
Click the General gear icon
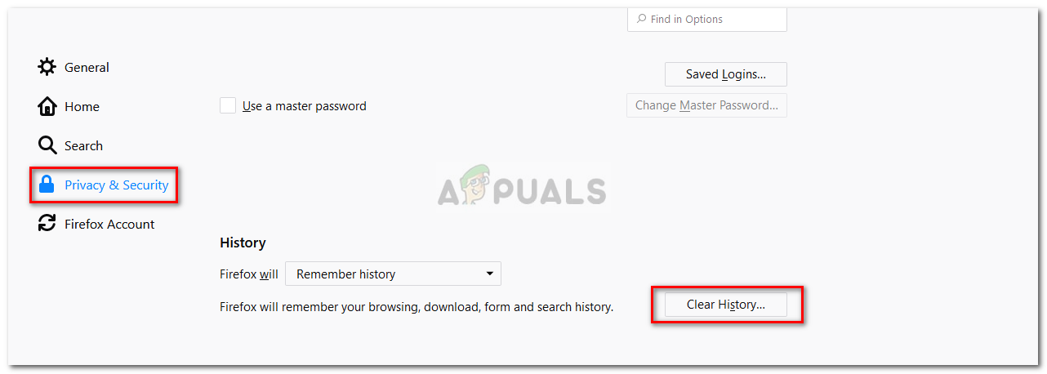point(47,67)
